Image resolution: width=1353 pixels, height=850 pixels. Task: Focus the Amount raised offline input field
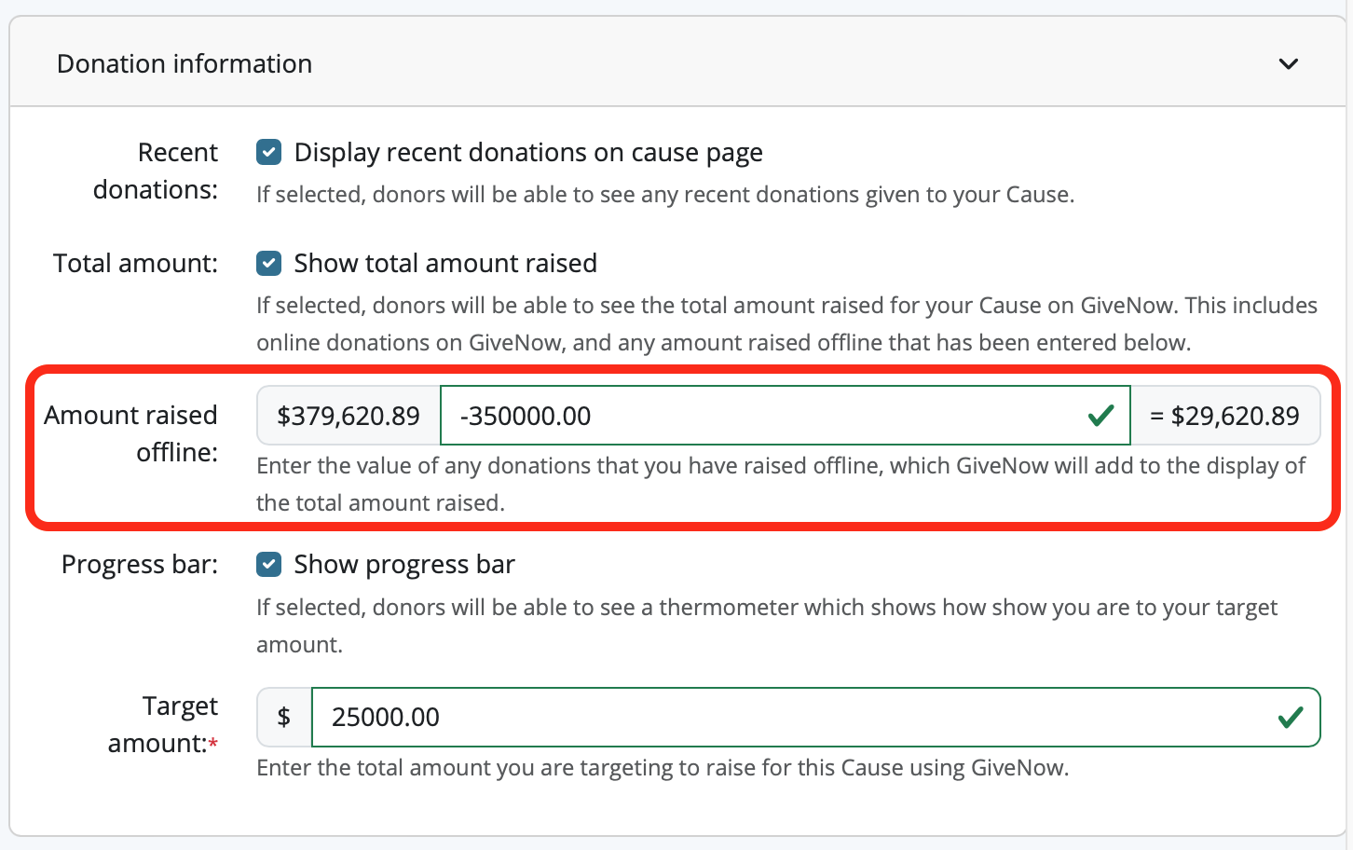(764, 416)
